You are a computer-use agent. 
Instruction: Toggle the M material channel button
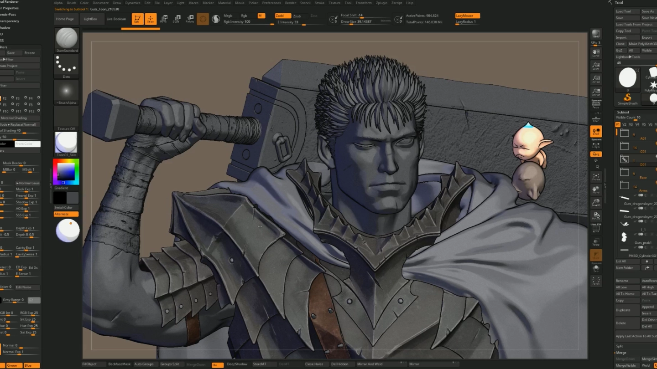(261, 16)
